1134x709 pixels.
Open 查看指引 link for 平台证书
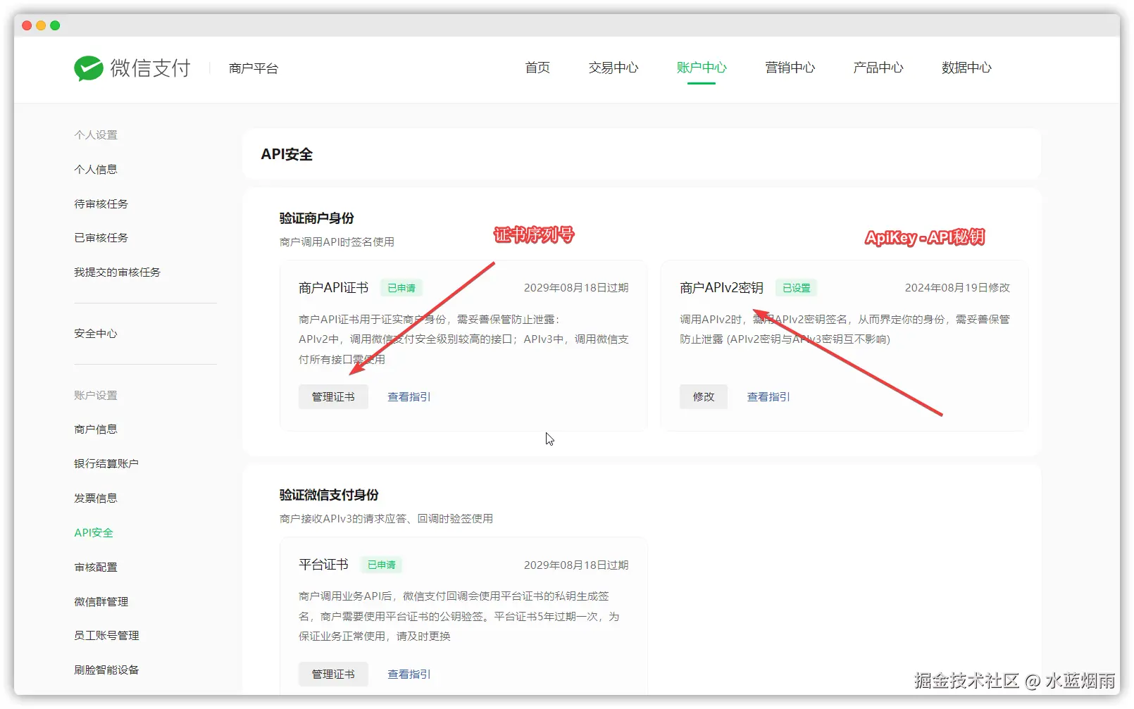tap(409, 675)
